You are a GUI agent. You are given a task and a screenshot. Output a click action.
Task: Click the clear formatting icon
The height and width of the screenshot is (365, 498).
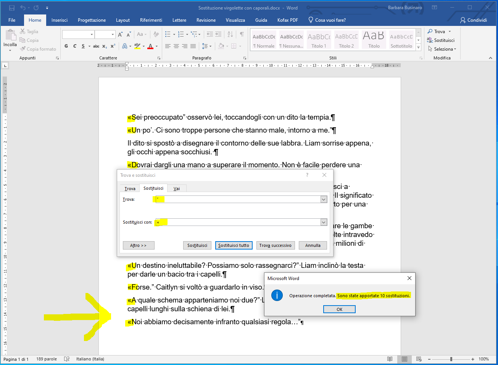(x=156, y=34)
